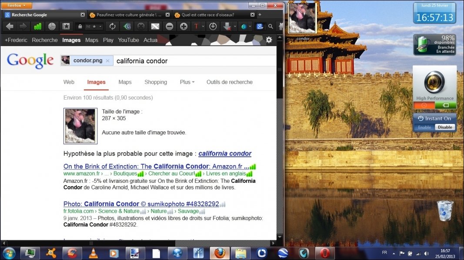Switch to Recherche Google tab

point(44,15)
